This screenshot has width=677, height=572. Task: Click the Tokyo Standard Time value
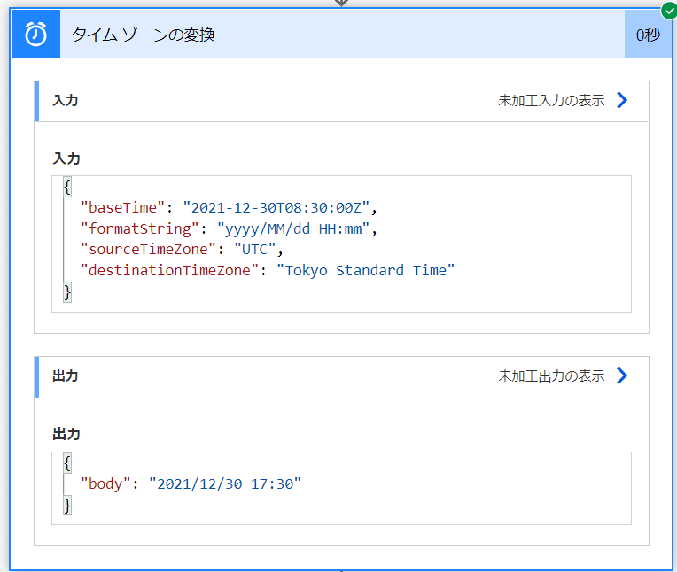(x=365, y=270)
